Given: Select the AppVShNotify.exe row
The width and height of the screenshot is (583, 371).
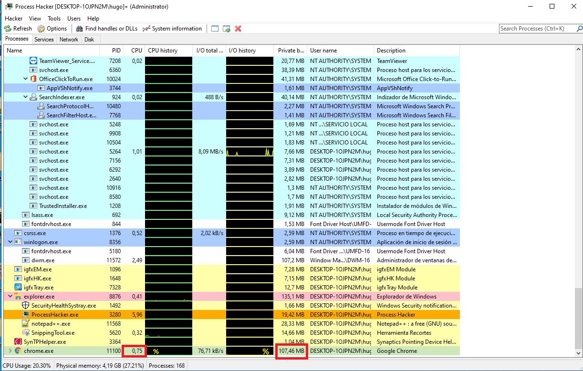Looking at the screenshot, I should 232,88.
